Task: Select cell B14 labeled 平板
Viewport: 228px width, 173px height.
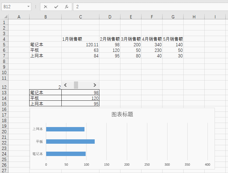Action: (x=46, y=98)
